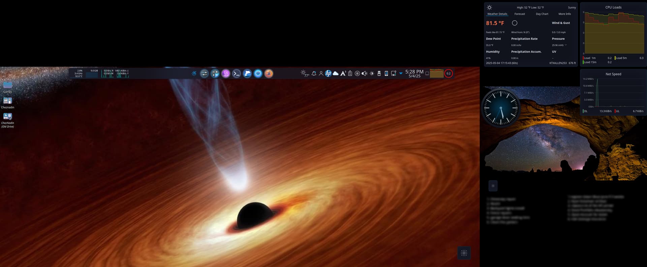Click the panel network speed monitor
Screen dimensions: 647x267
122,73
